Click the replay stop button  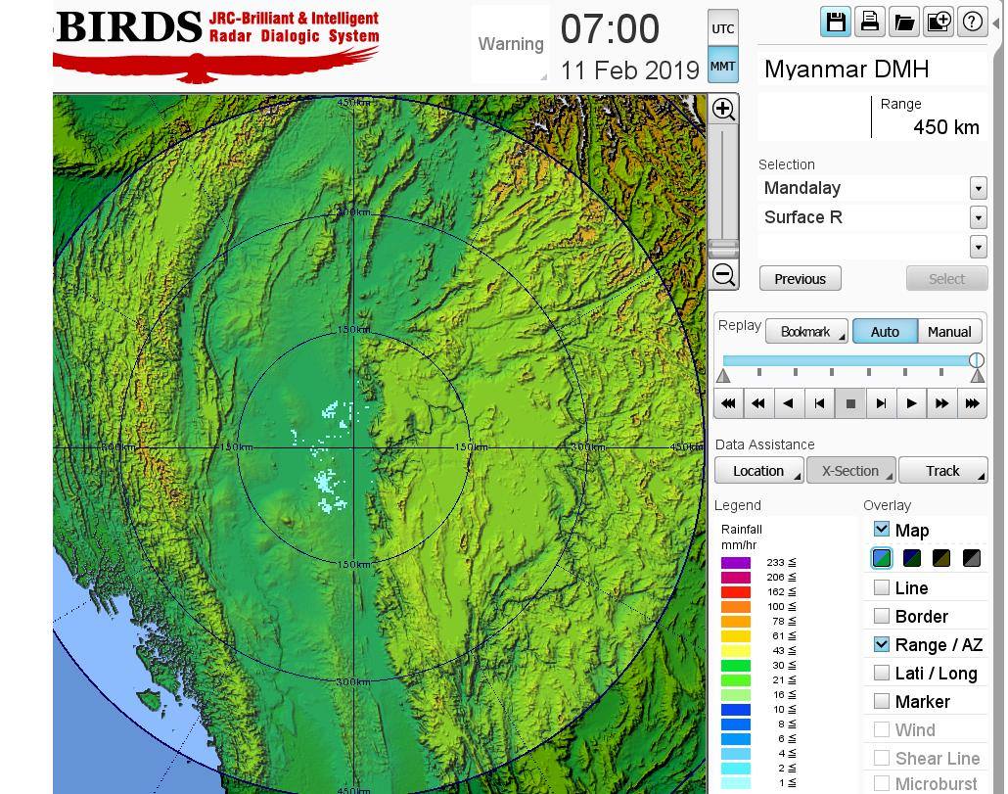tap(850, 402)
